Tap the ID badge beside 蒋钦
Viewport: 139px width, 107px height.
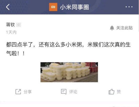(19, 25)
